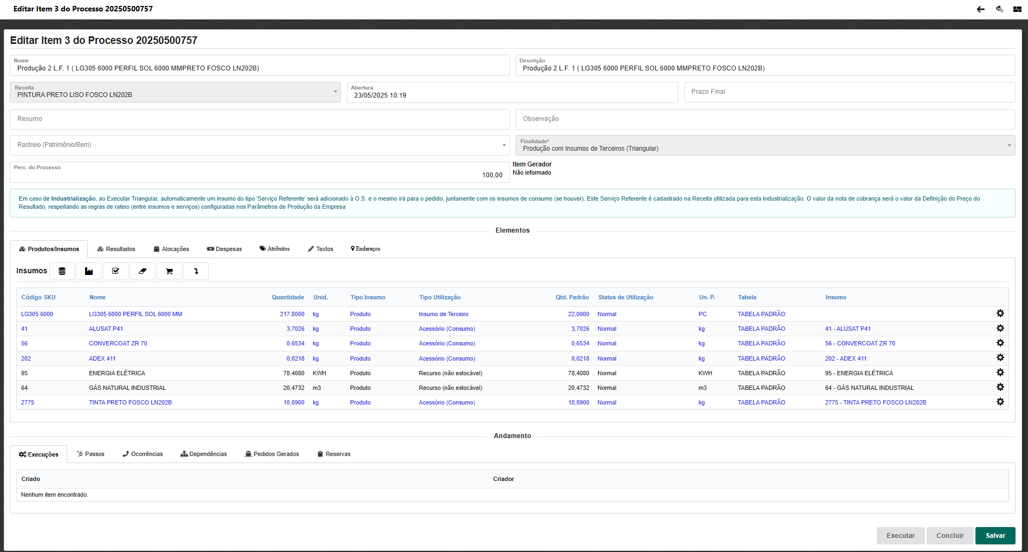Click the shopping cart icon in Insumos toolbar

[x=169, y=271]
